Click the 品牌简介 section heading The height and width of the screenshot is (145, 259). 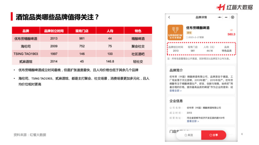pyautogui.click(x=176, y=70)
